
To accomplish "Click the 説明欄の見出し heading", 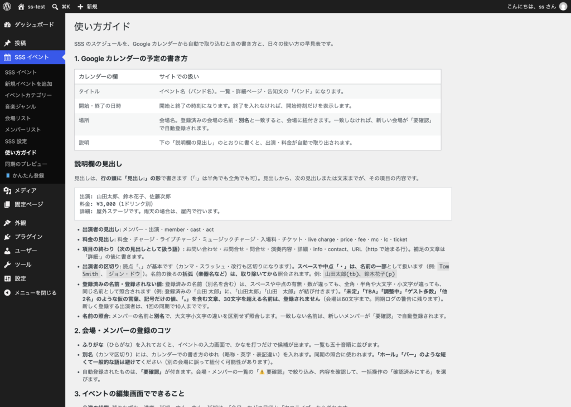I will point(98,164).
